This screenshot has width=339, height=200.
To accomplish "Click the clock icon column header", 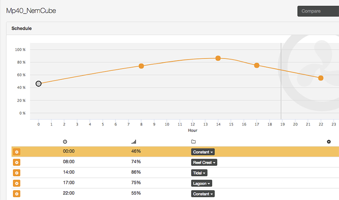I will pos(65,142).
